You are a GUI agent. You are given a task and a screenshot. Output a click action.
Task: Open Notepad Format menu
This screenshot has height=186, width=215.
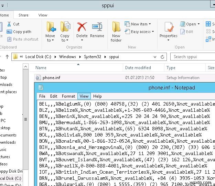tap(68, 96)
